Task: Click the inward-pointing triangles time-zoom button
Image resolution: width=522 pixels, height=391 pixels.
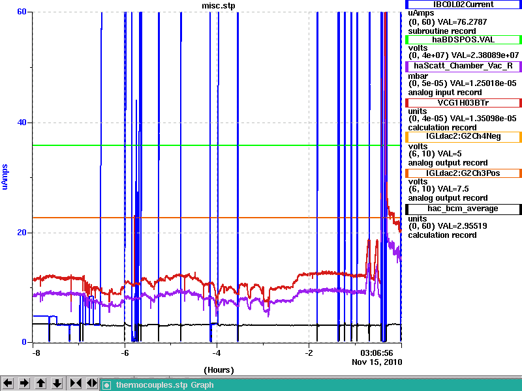Action: (76, 383)
